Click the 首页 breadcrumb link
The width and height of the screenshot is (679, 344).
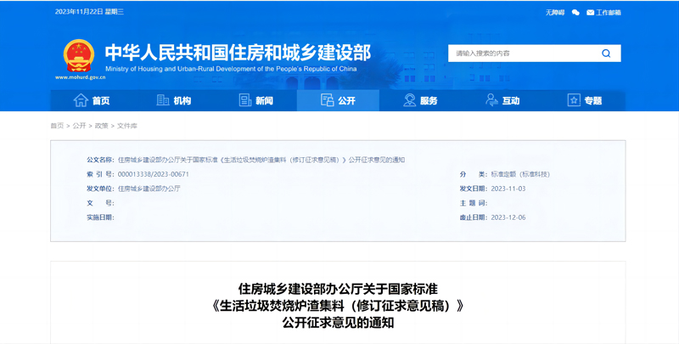coord(57,126)
